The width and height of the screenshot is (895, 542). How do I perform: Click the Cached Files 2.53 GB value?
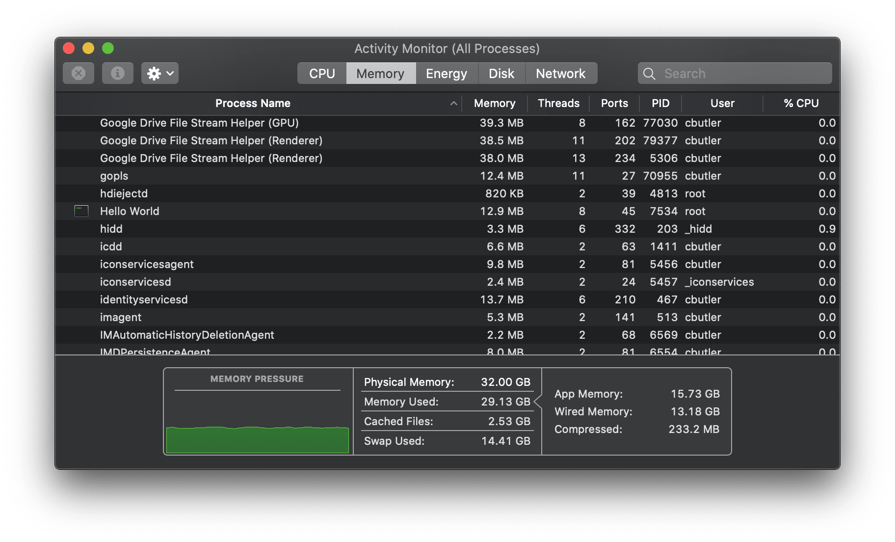click(x=509, y=421)
